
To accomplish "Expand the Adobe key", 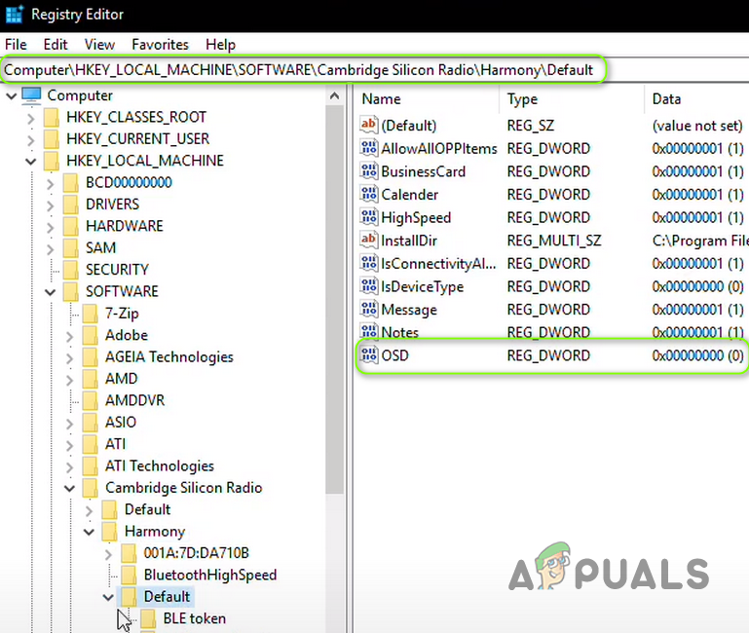I will 70,336.
